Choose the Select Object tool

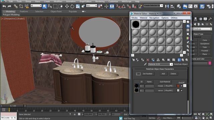pos(44,6)
